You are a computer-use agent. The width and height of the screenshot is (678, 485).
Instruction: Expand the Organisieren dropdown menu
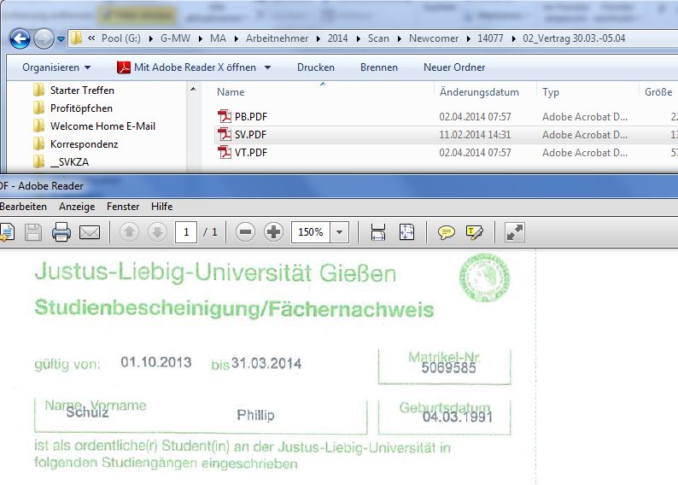[56, 67]
